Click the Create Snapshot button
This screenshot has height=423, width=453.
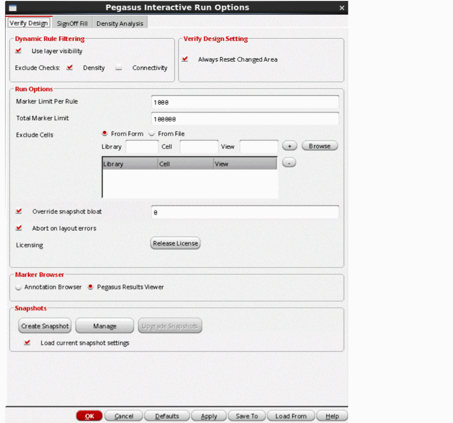45,326
